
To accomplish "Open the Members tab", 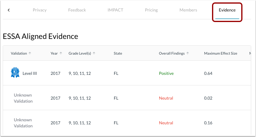I will (188, 10).
